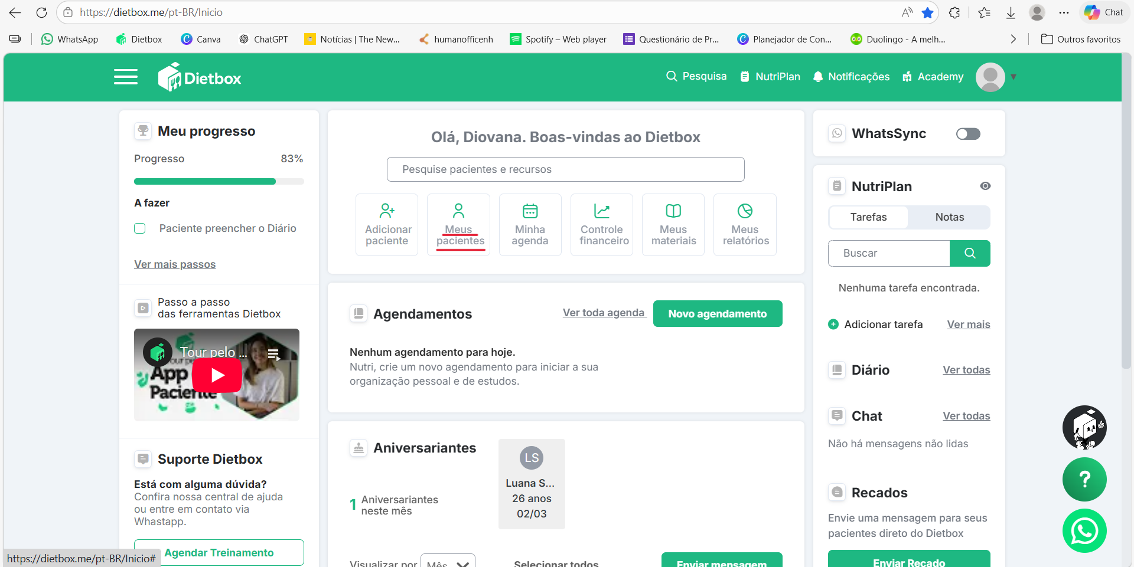The width and height of the screenshot is (1134, 567).
Task: Refresh the browser page
Action: pos(41,12)
